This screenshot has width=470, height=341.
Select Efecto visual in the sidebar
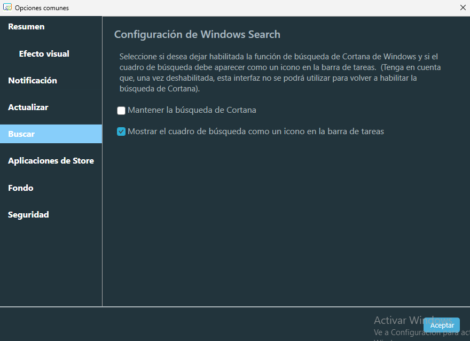pyautogui.click(x=44, y=53)
